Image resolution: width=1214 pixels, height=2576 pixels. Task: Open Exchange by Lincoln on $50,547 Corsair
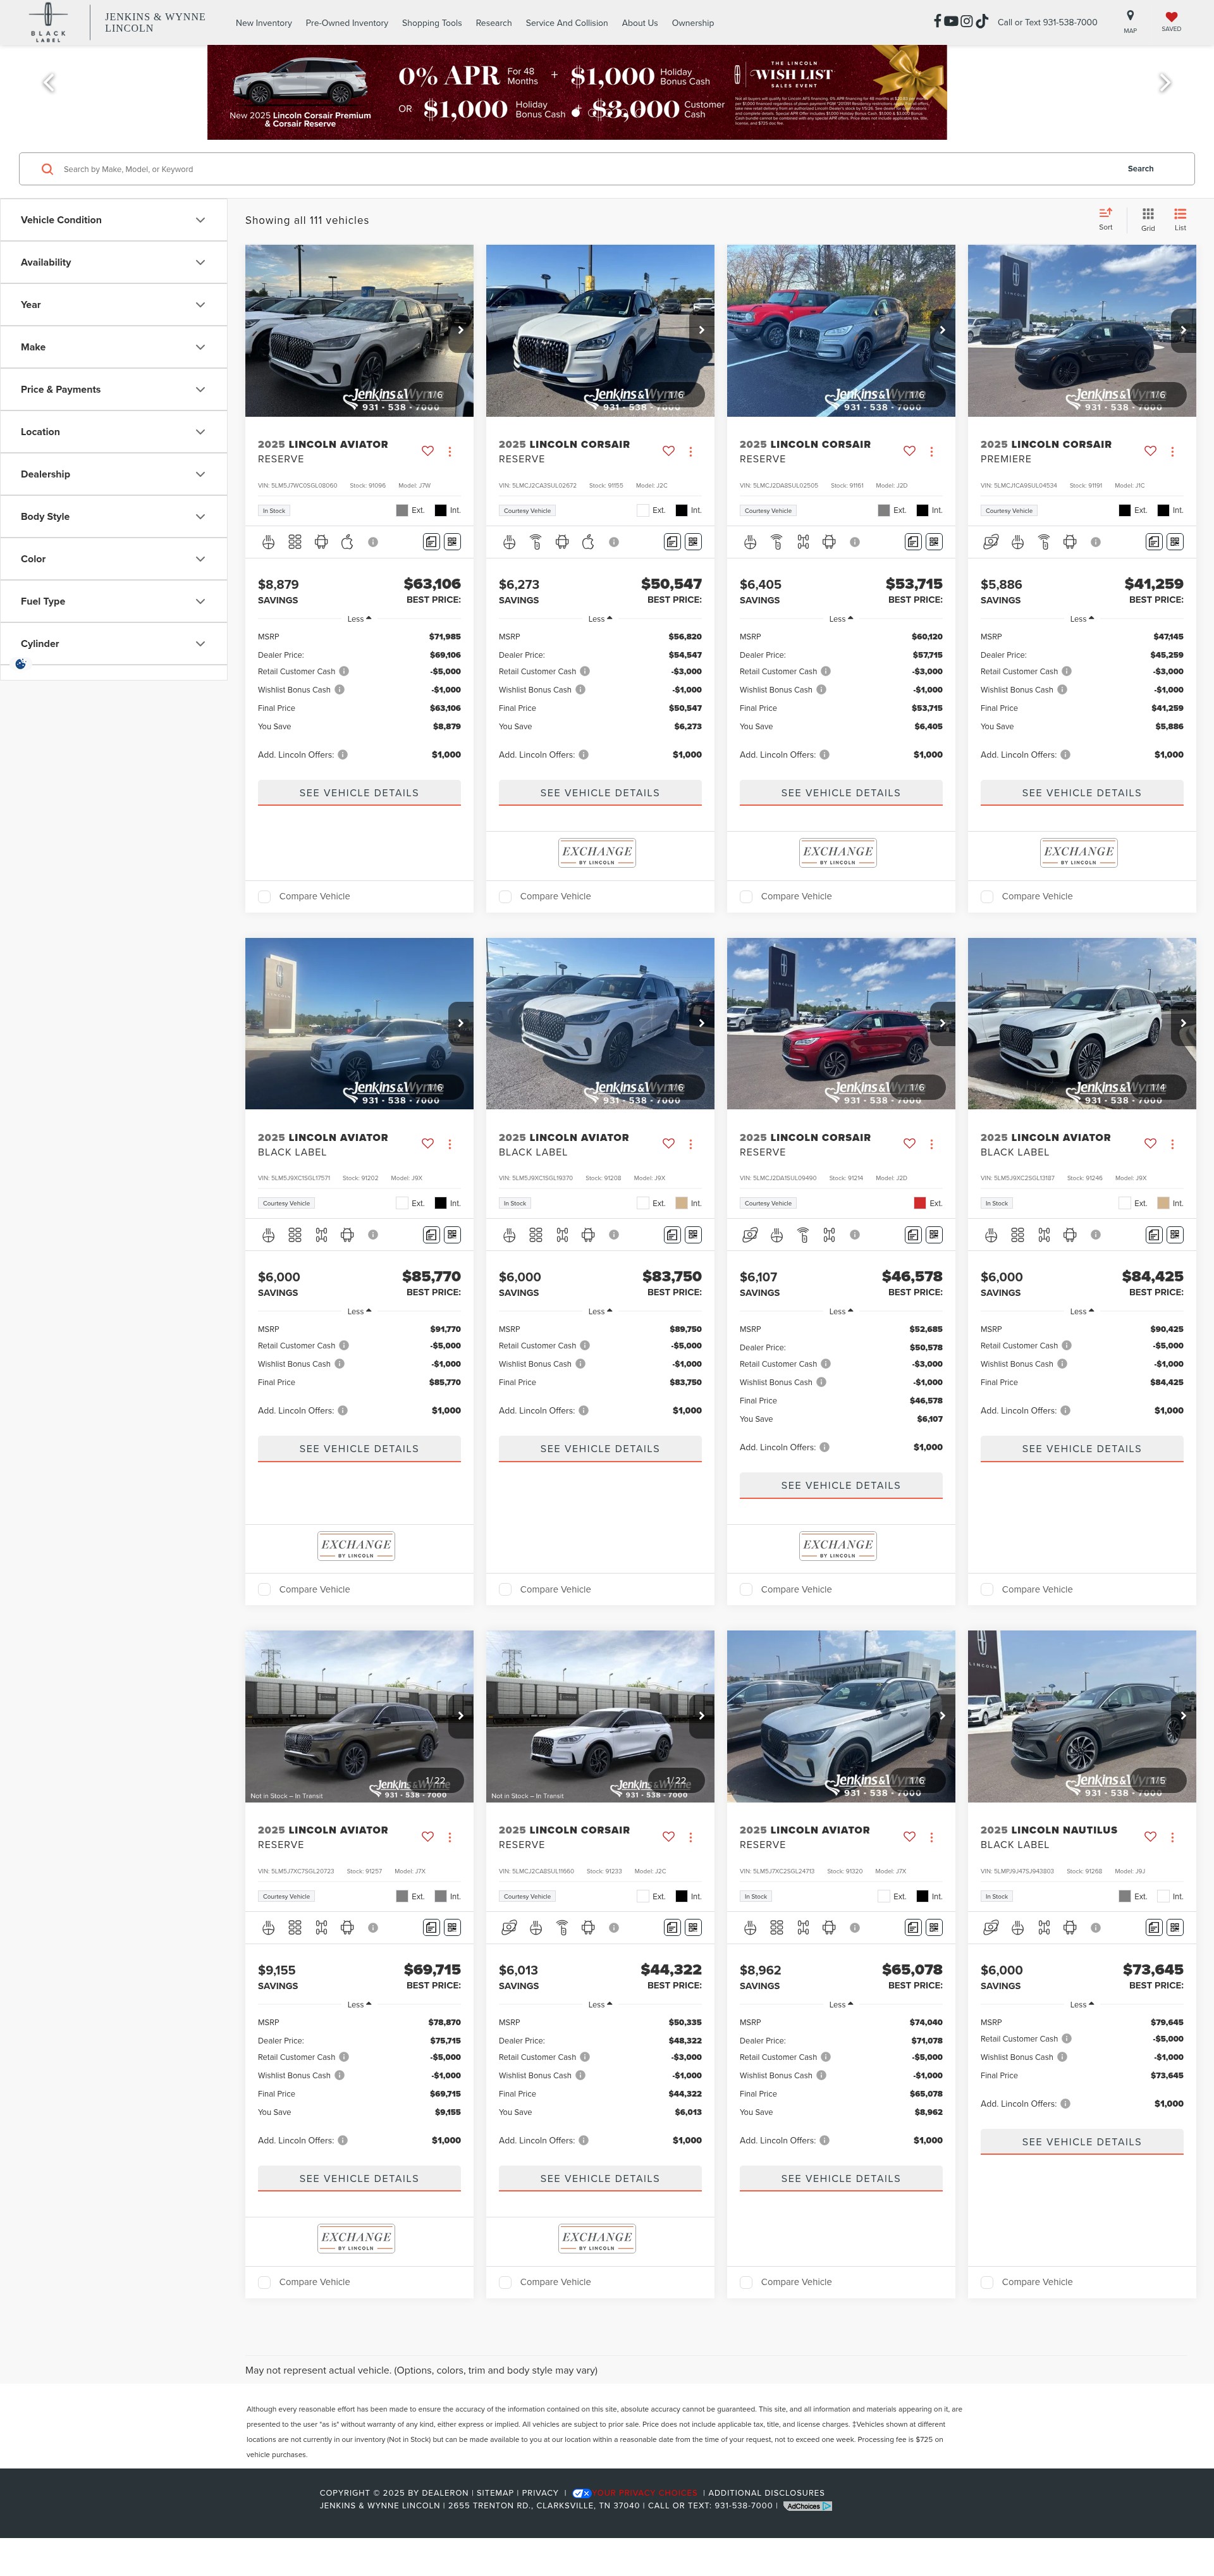pyautogui.click(x=597, y=853)
